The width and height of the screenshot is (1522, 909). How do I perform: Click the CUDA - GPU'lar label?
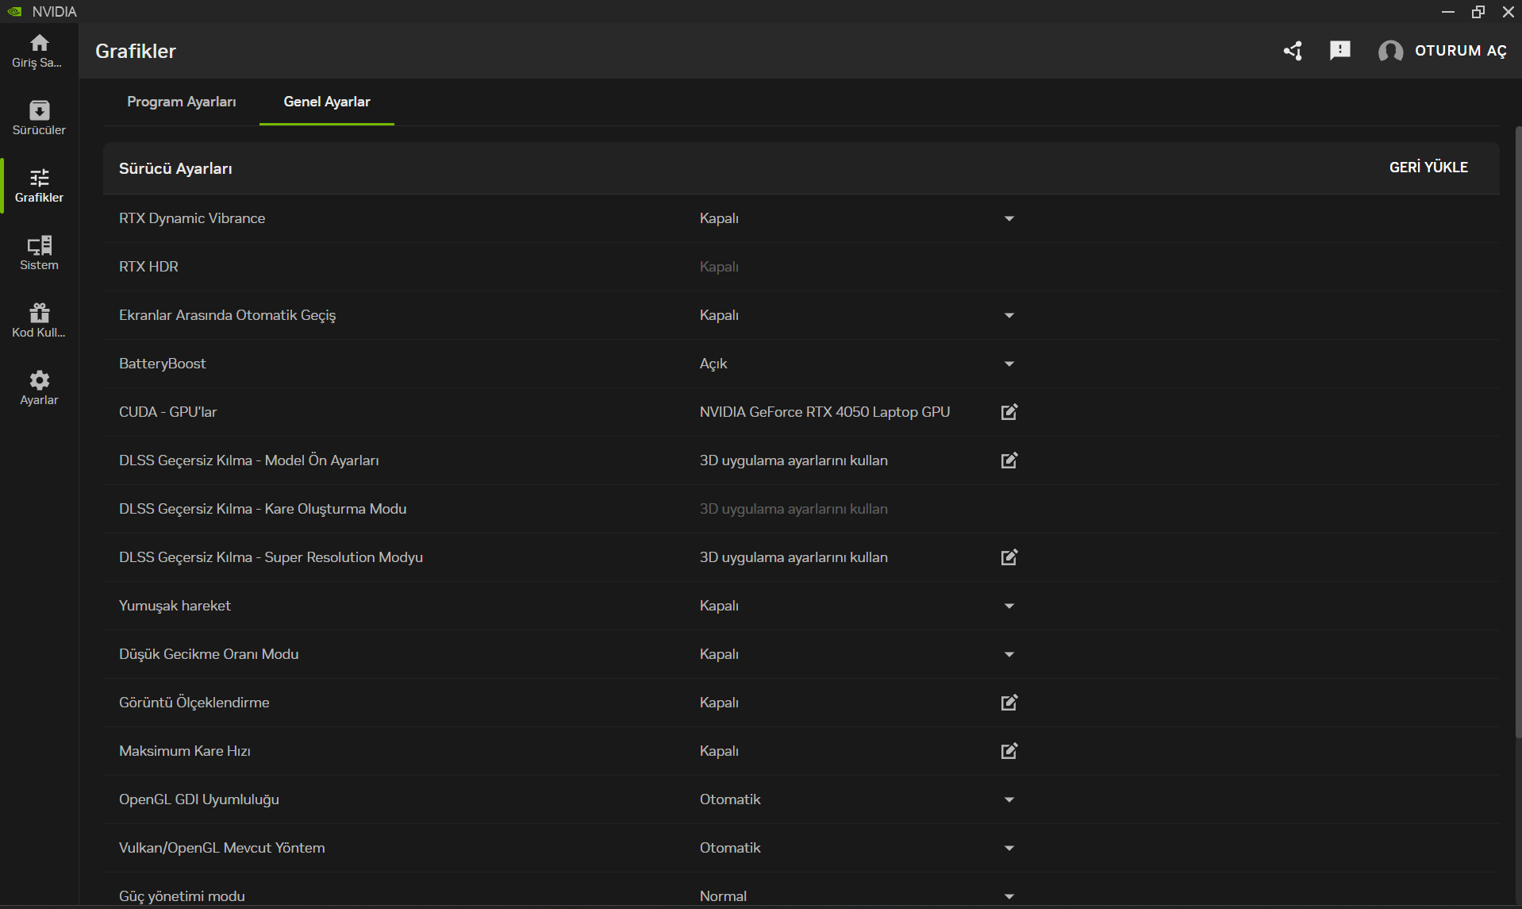[x=167, y=412]
